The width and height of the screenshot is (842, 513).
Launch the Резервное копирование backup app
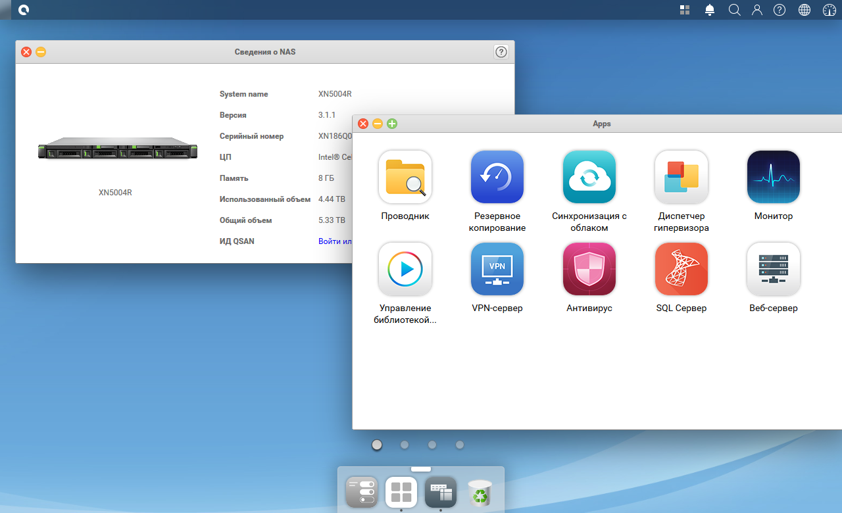coord(497,177)
